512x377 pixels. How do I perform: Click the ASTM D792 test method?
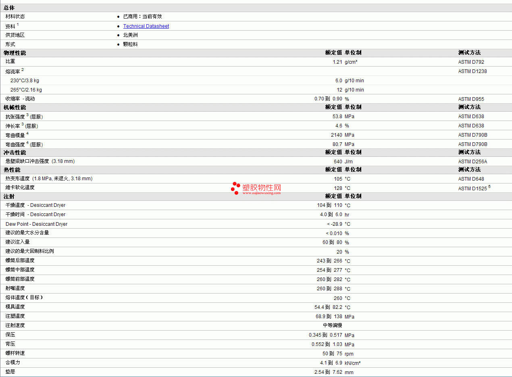tap(471, 62)
